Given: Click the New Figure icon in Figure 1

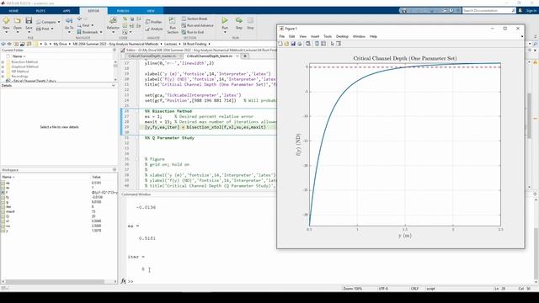Looking at the screenshot, I should tap(280, 44).
